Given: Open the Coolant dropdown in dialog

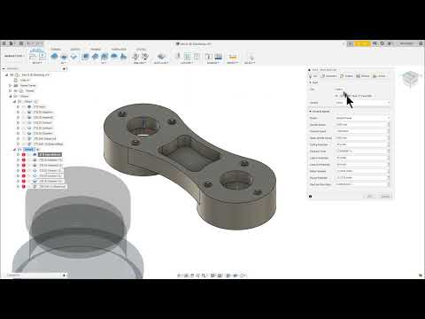Looking at the screenshot, I should click(362, 103).
